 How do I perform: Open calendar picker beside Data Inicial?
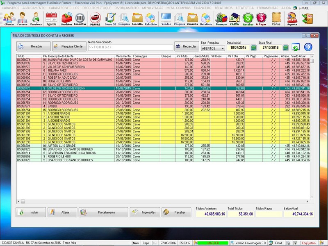tap(253, 48)
